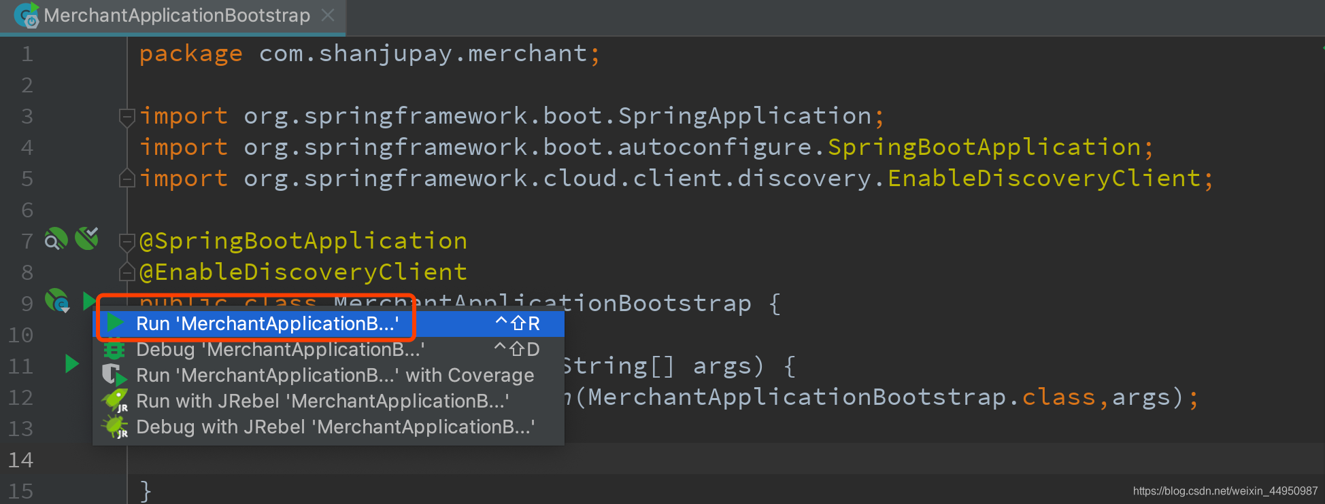Click 'MerchantApplicationBootstrap.class' on line 12
The height and width of the screenshot is (504, 1325).
click(x=842, y=397)
